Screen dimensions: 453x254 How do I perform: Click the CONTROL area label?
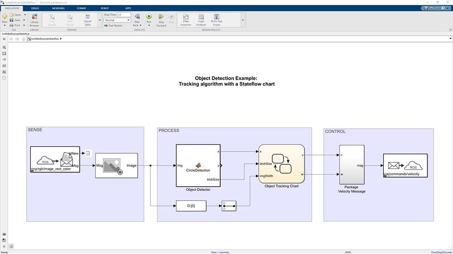click(x=335, y=132)
